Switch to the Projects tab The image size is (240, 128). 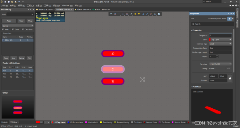click(5, 122)
